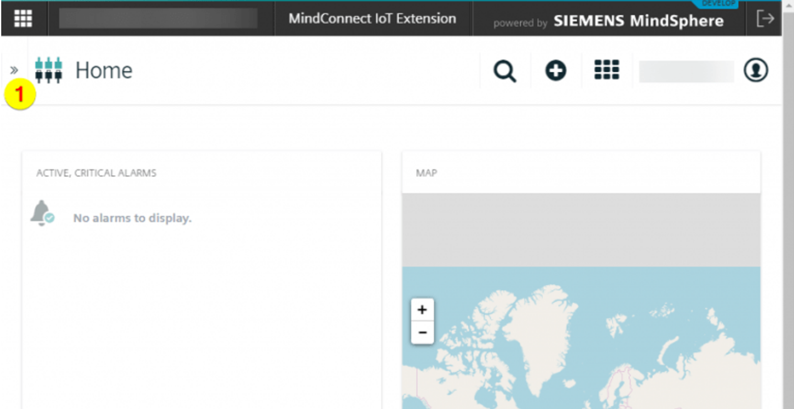The width and height of the screenshot is (794, 409).
Task: Click the Siemens MindSphere logo
Action: click(638, 21)
